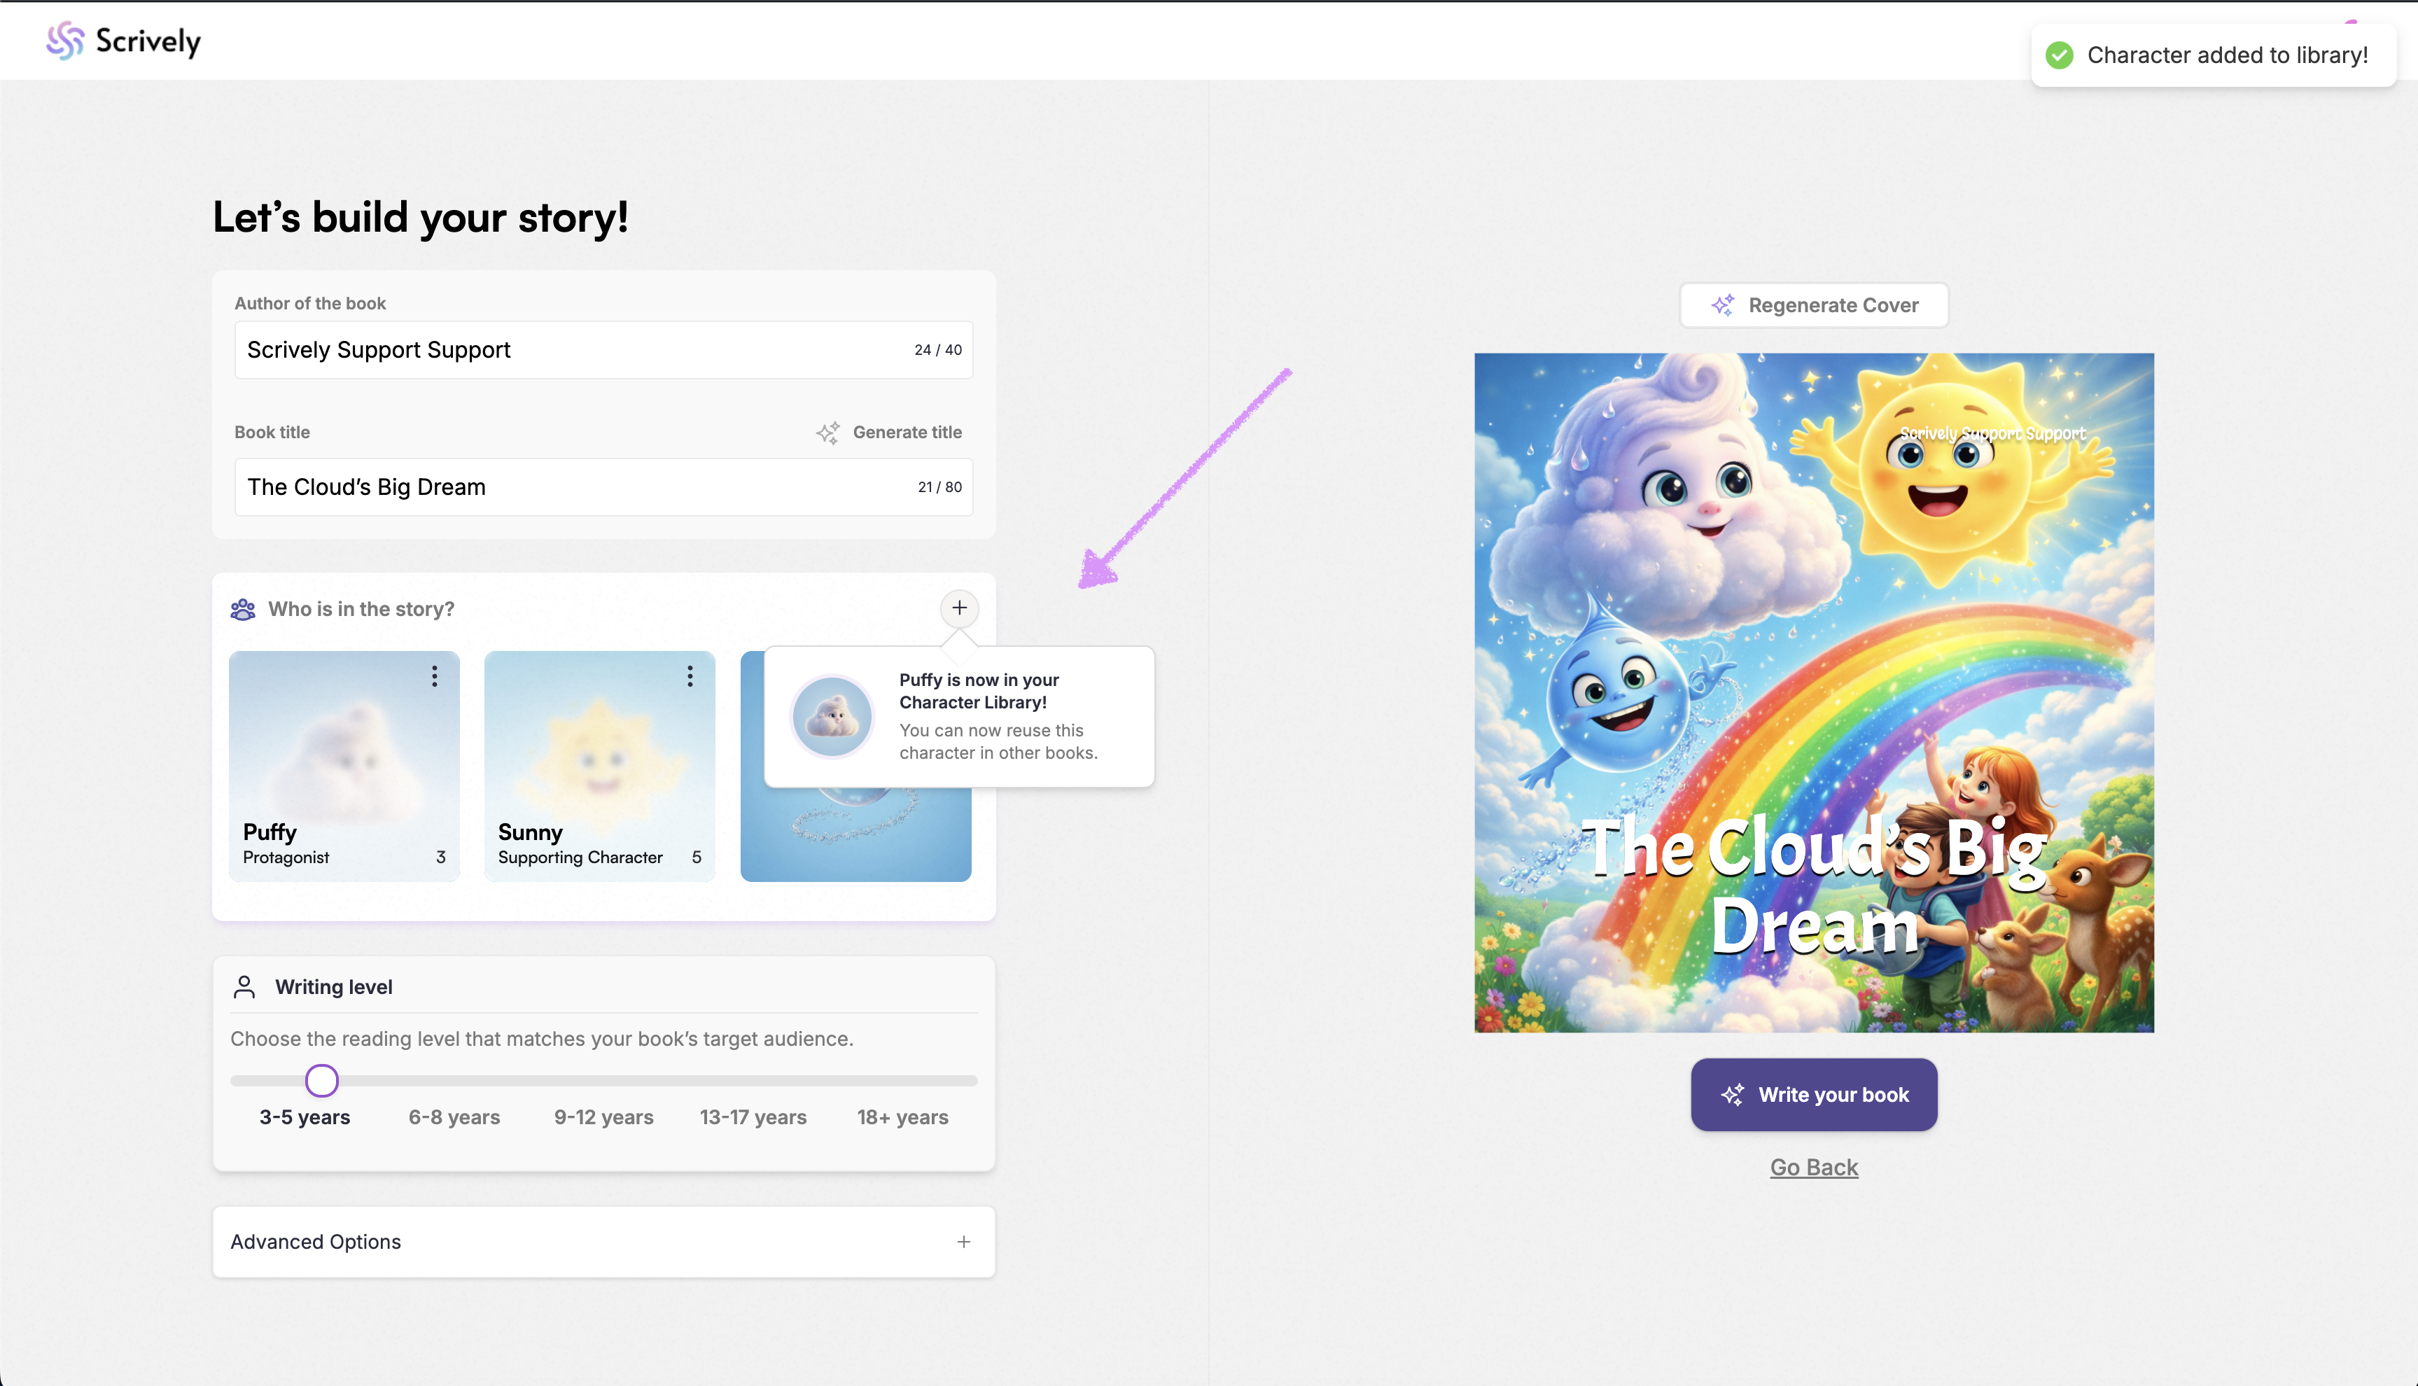Select the 9-12 years reading level
Image resolution: width=2418 pixels, height=1386 pixels.
coord(603,1116)
